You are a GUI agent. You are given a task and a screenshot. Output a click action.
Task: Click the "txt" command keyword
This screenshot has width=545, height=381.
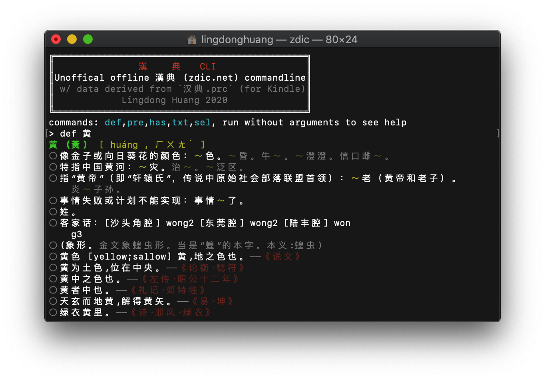(x=180, y=123)
